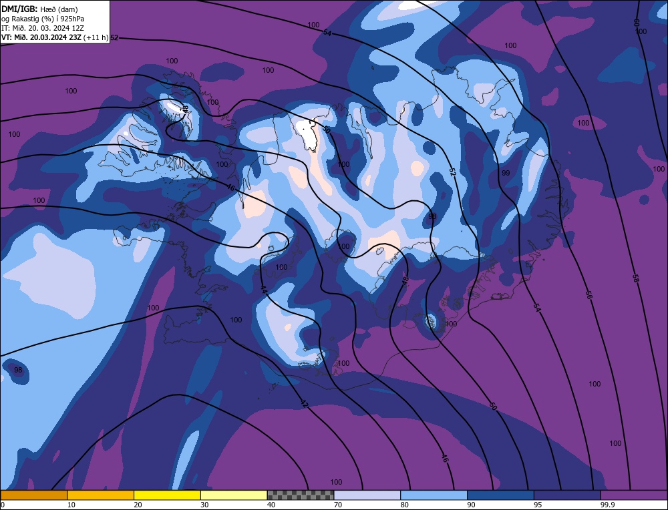Click the 'DMI/IGB: Hæð (dam)' title line
Image resolution: width=668 pixels, height=510 pixels.
(x=39, y=9)
